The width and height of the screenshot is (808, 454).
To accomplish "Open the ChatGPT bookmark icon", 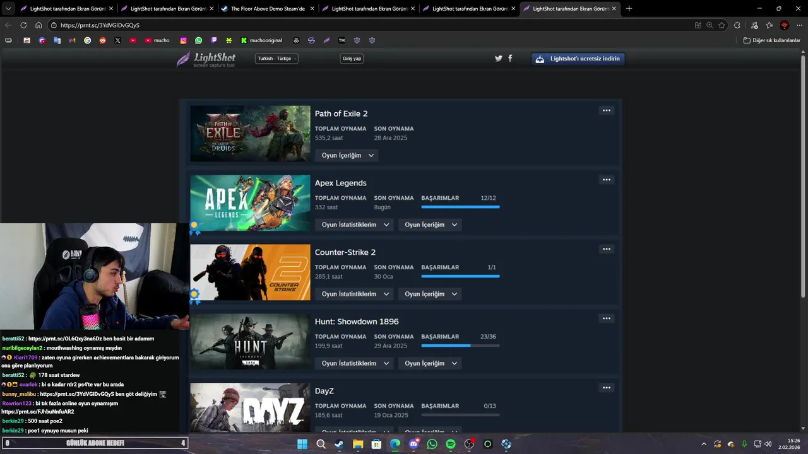I will click(x=297, y=40).
